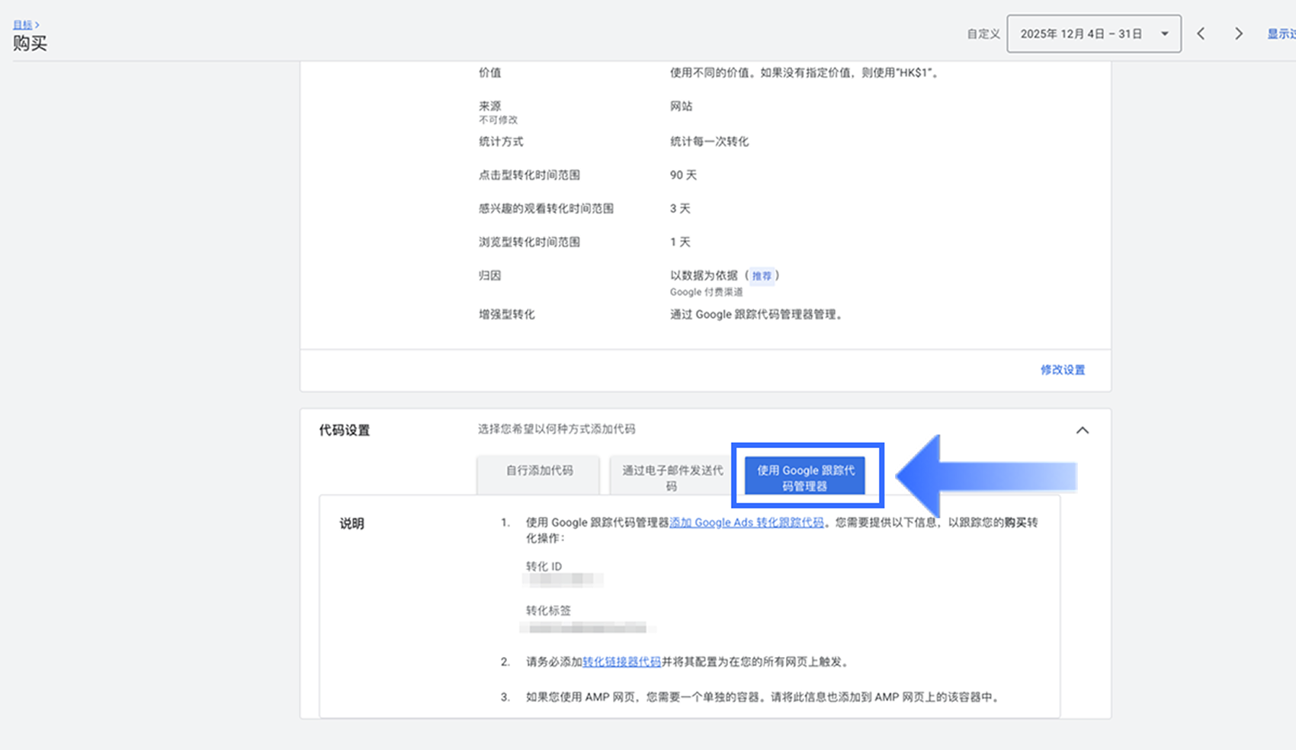Collapse the 代码设置 section chevron
The height and width of the screenshot is (750, 1296).
(1082, 431)
